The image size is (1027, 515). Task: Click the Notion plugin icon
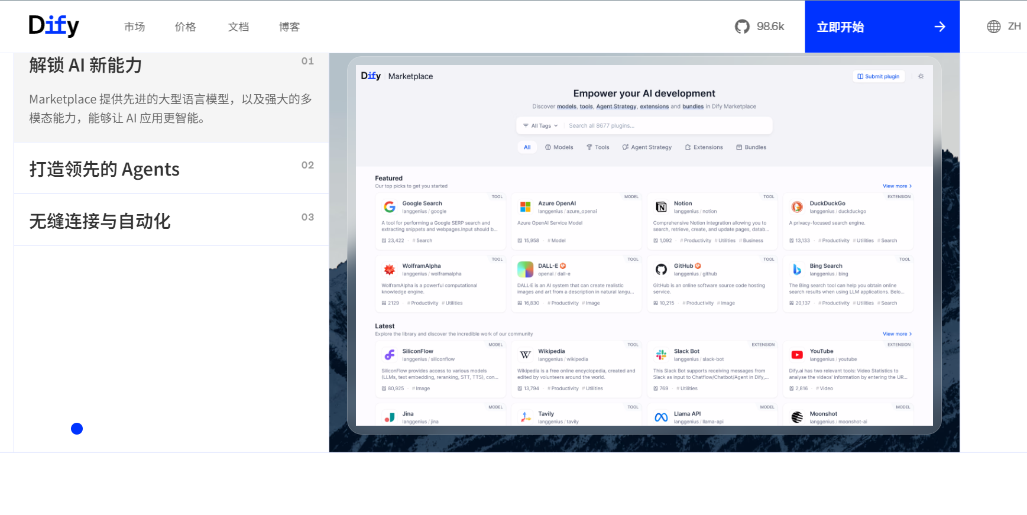(661, 207)
